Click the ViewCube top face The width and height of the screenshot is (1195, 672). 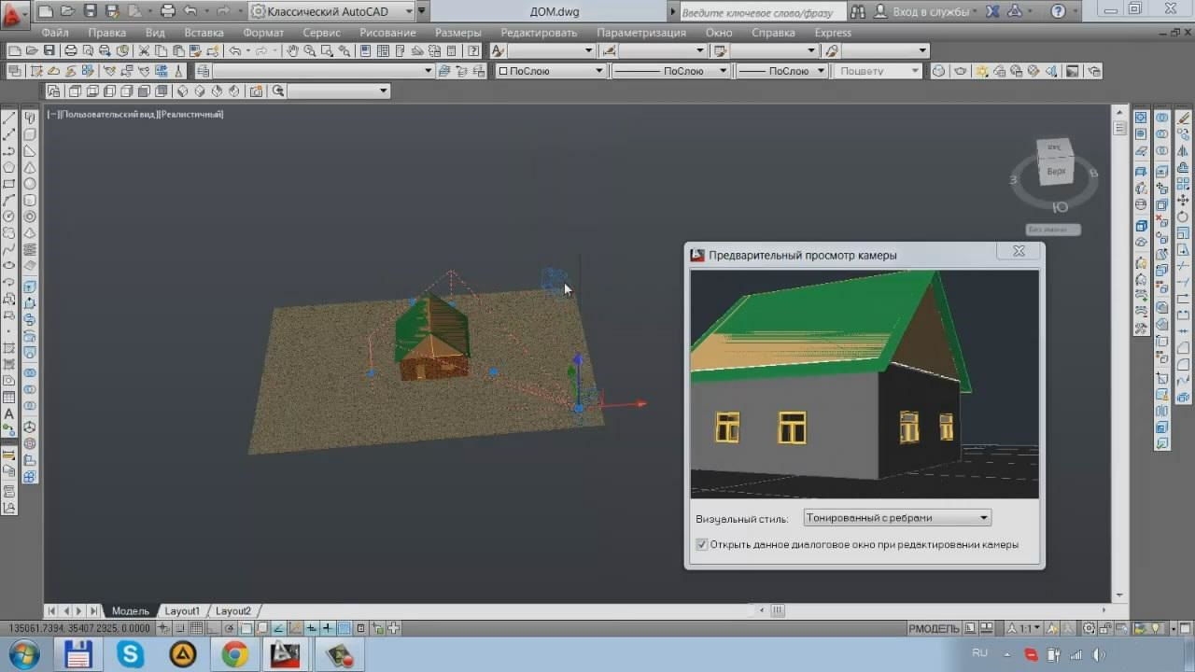click(1056, 172)
